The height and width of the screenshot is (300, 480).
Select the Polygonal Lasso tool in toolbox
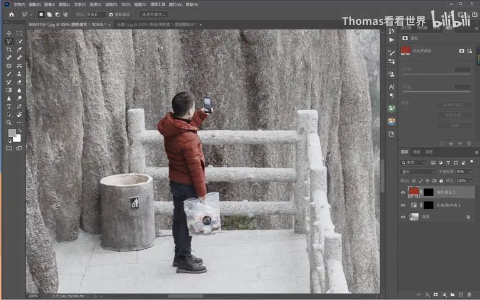pos(9,41)
